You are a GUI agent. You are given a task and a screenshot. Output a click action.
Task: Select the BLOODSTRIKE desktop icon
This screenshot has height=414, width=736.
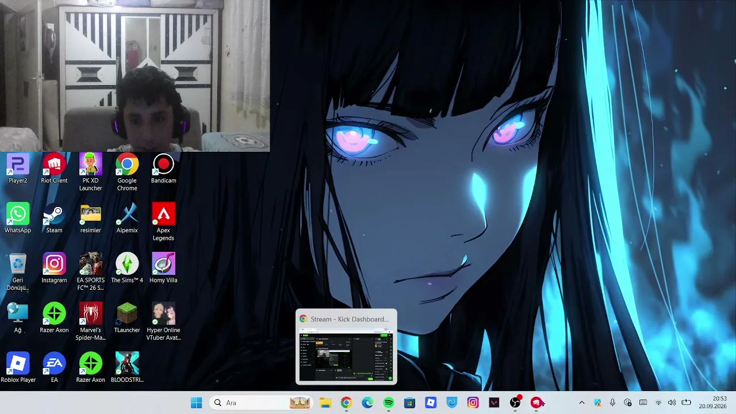[x=127, y=369]
